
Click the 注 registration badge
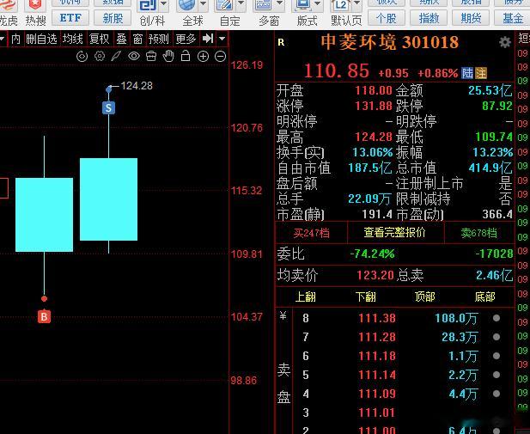tap(481, 73)
